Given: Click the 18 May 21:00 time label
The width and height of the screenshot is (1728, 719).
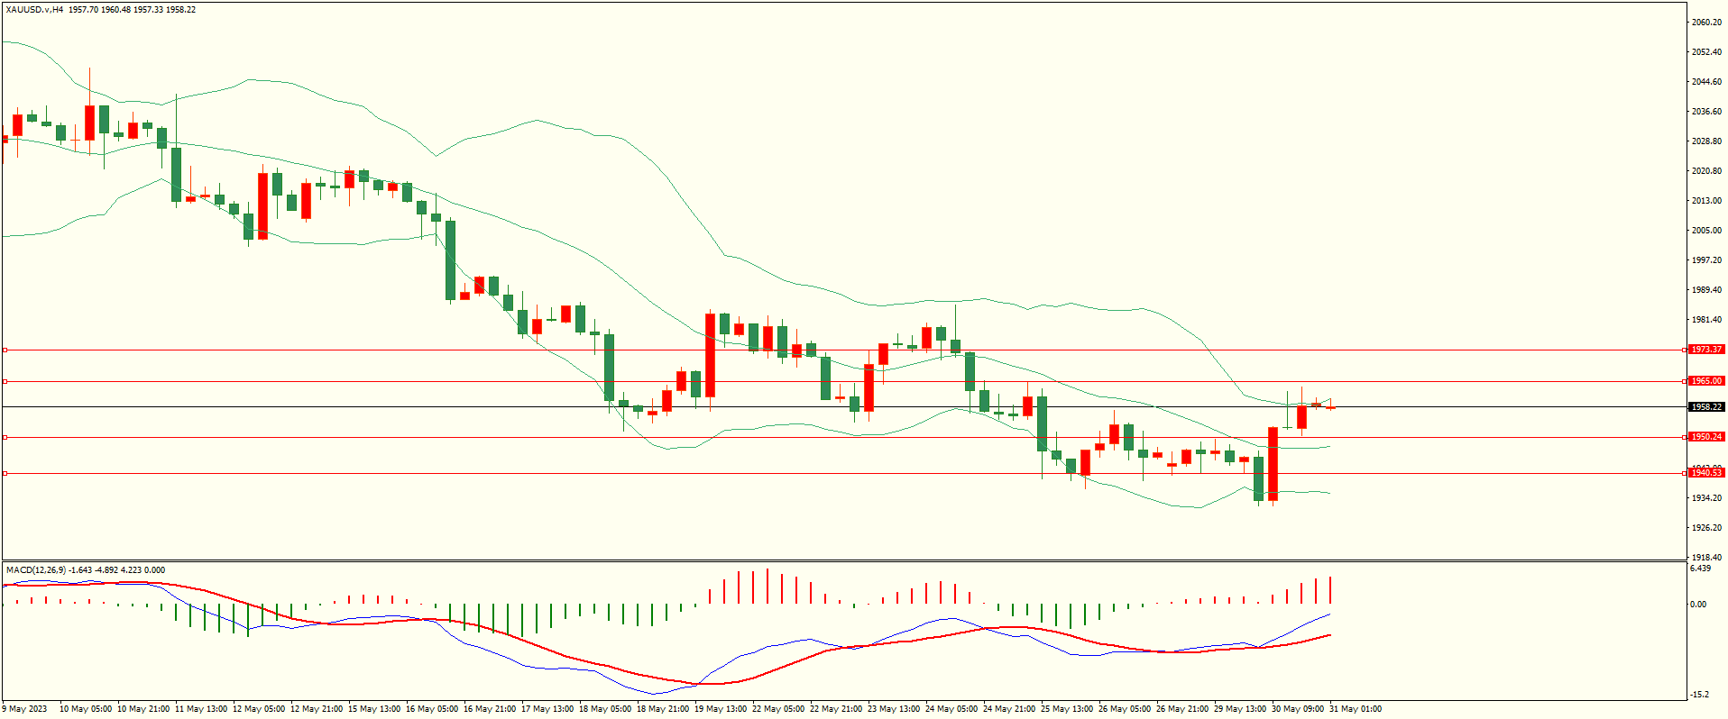Looking at the screenshot, I should (663, 709).
